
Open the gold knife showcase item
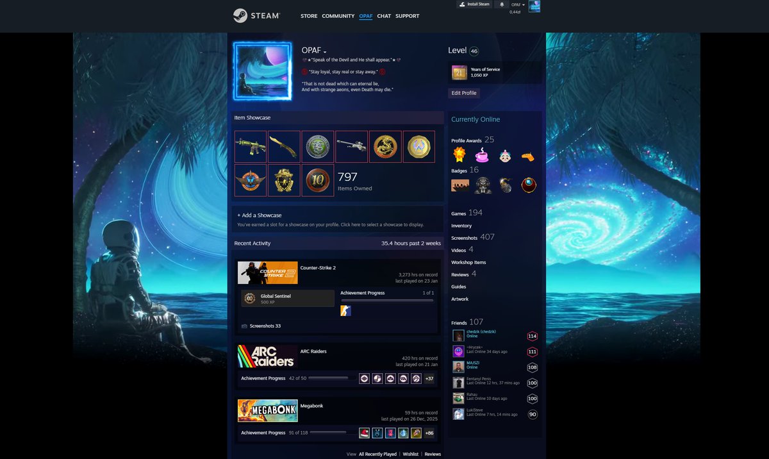284,147
